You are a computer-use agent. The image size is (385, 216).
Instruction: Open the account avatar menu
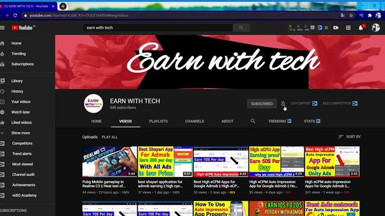pos(375,28)
